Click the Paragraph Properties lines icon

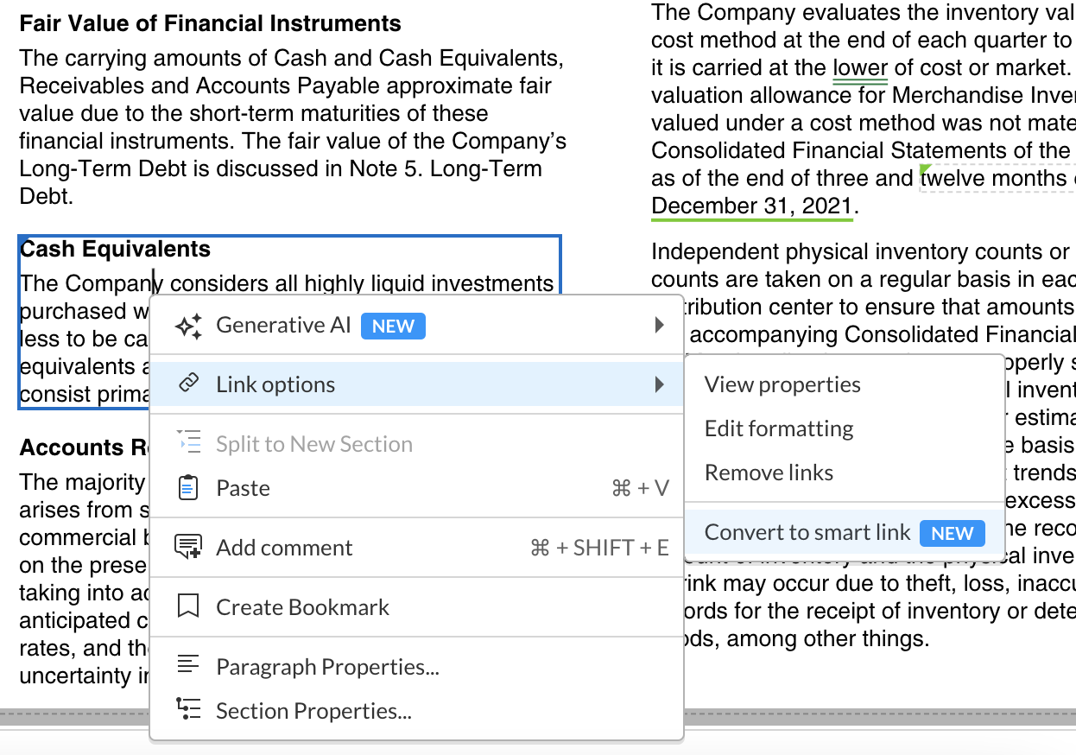point(188,666)
